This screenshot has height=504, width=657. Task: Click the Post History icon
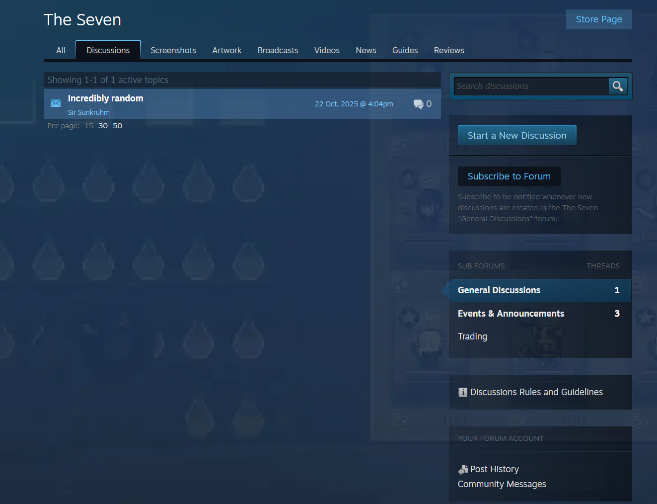coord(463,470)
